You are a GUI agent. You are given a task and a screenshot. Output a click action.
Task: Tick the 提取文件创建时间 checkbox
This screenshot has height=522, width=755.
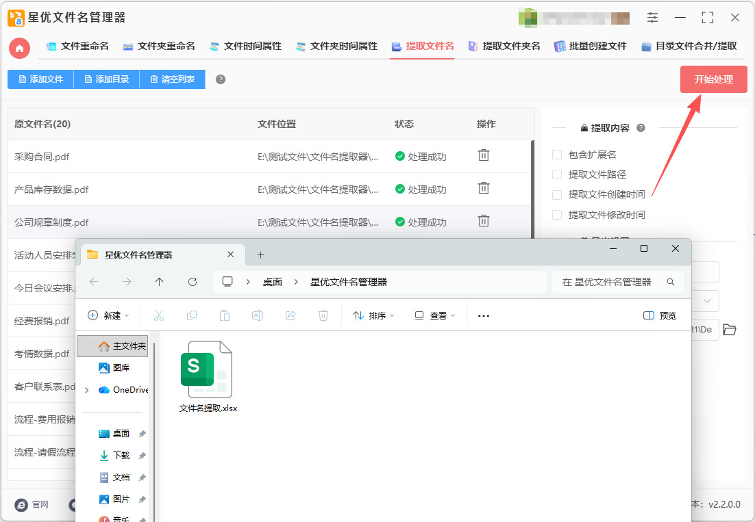pos(557,195)
